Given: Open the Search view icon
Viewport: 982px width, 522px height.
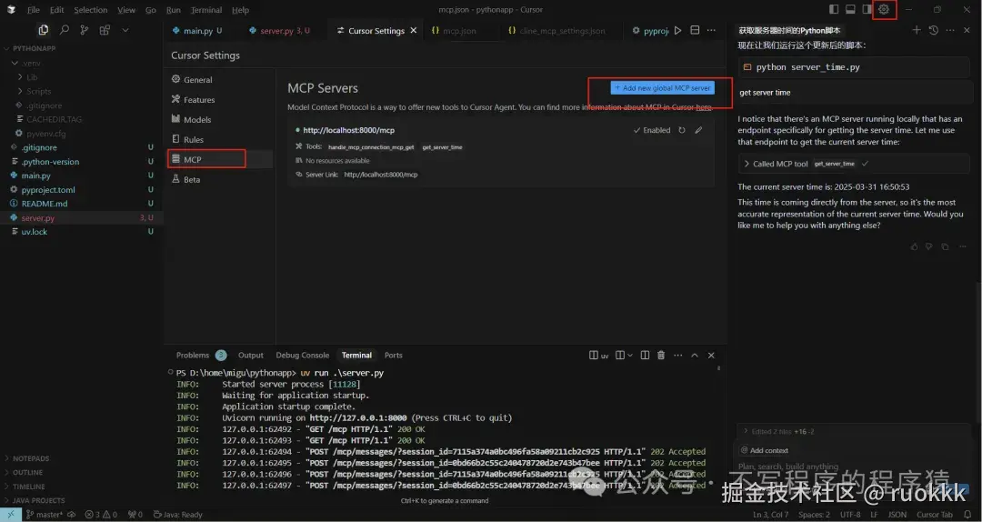Looking at the screenshot, I should click(x=64, y=29).
